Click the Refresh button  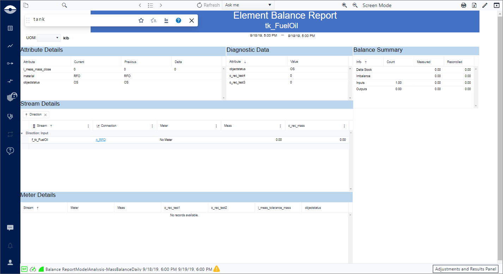208,5
